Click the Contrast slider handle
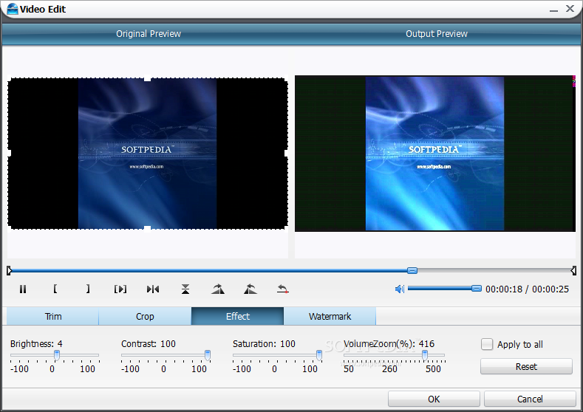This screenshot has height=412, width=583. (208, 356)
